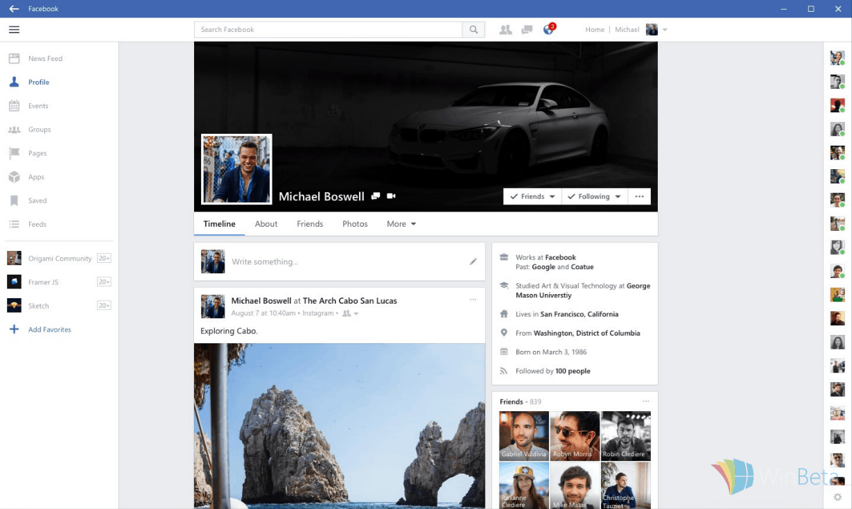Click the Michael link in top bar
Screen dimensions: 852x509
pyautogui.click(x=627, y=30)
